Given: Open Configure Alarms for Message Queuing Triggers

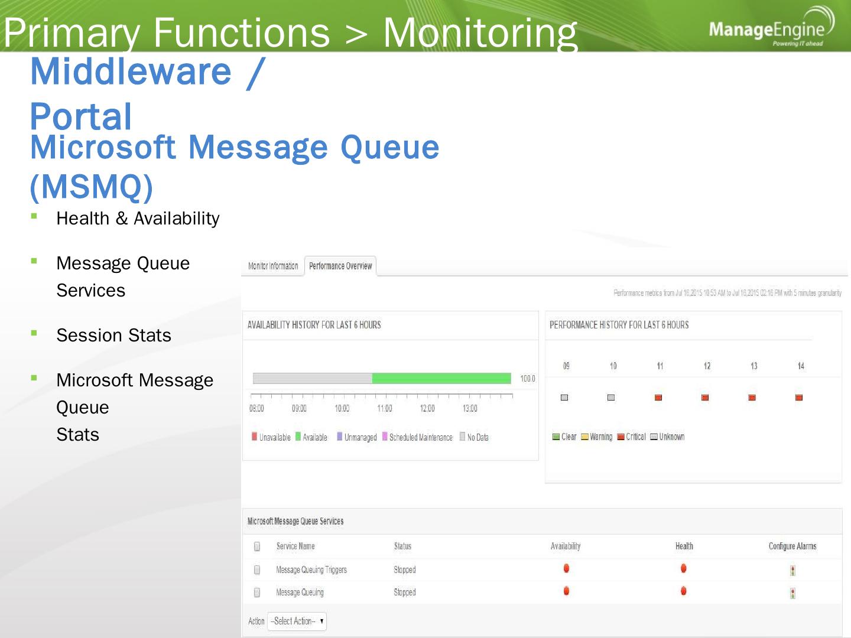Looking at the screenshot, I should [x=792, y=571].
